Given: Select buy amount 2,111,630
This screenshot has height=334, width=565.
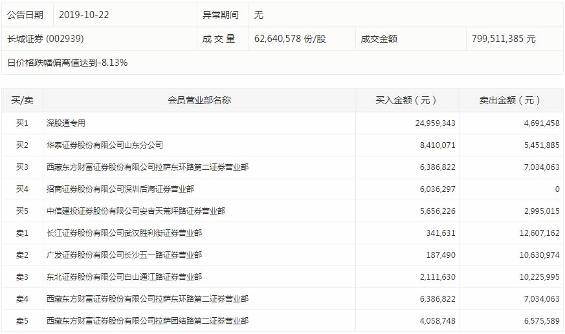Looking at the screenshot, I should (x=438, y=277).
